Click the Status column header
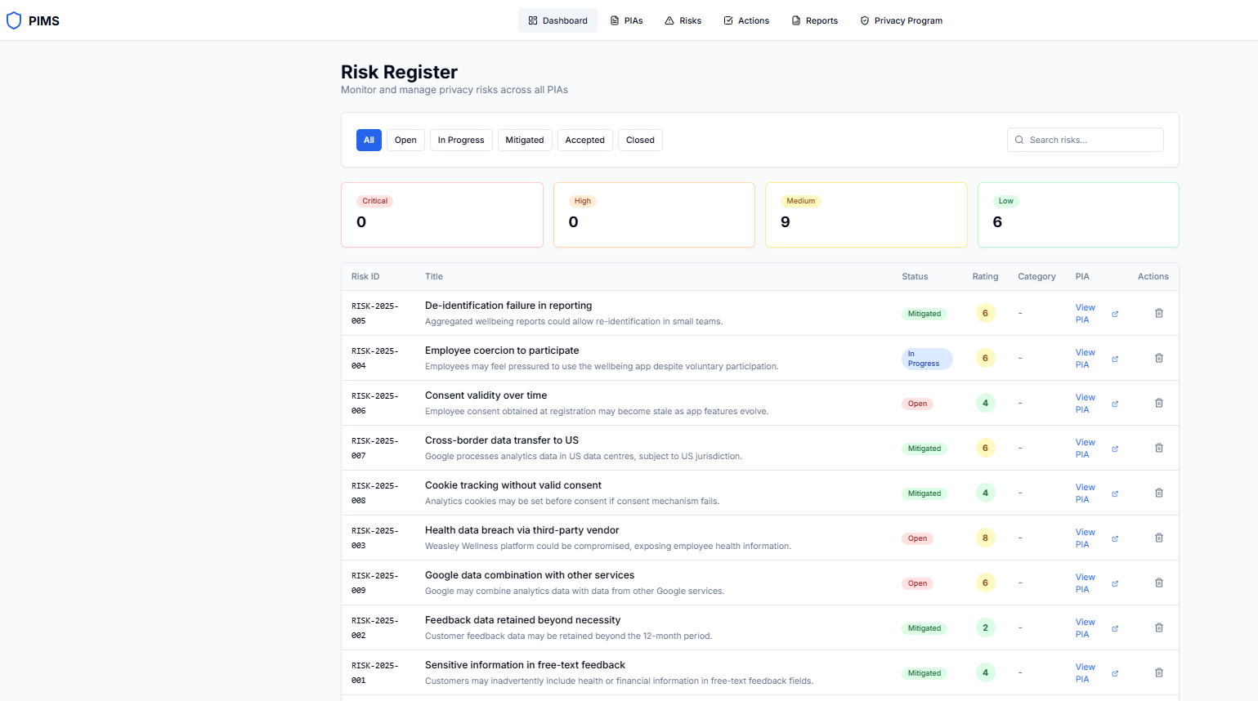Screen dimensions: 1258x701 point(915,276)
